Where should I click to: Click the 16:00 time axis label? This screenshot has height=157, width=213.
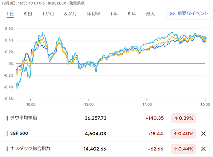coord(205,104)
